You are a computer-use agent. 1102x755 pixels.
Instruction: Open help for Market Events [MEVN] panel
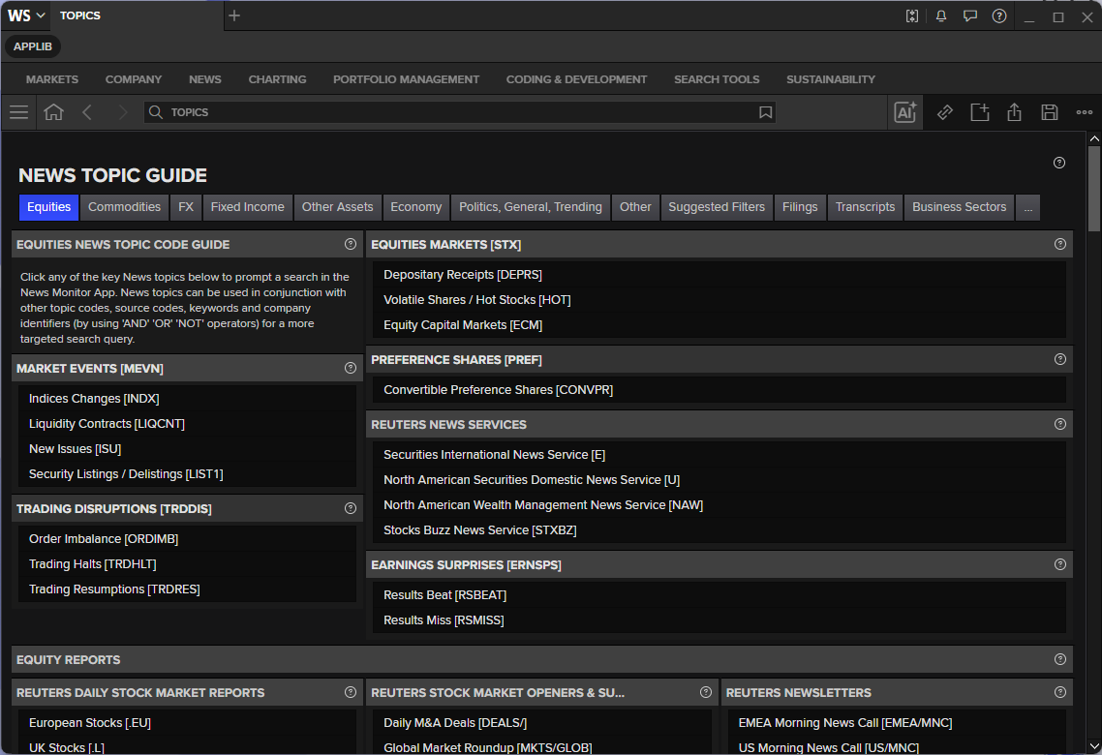(x=350, y=368)
